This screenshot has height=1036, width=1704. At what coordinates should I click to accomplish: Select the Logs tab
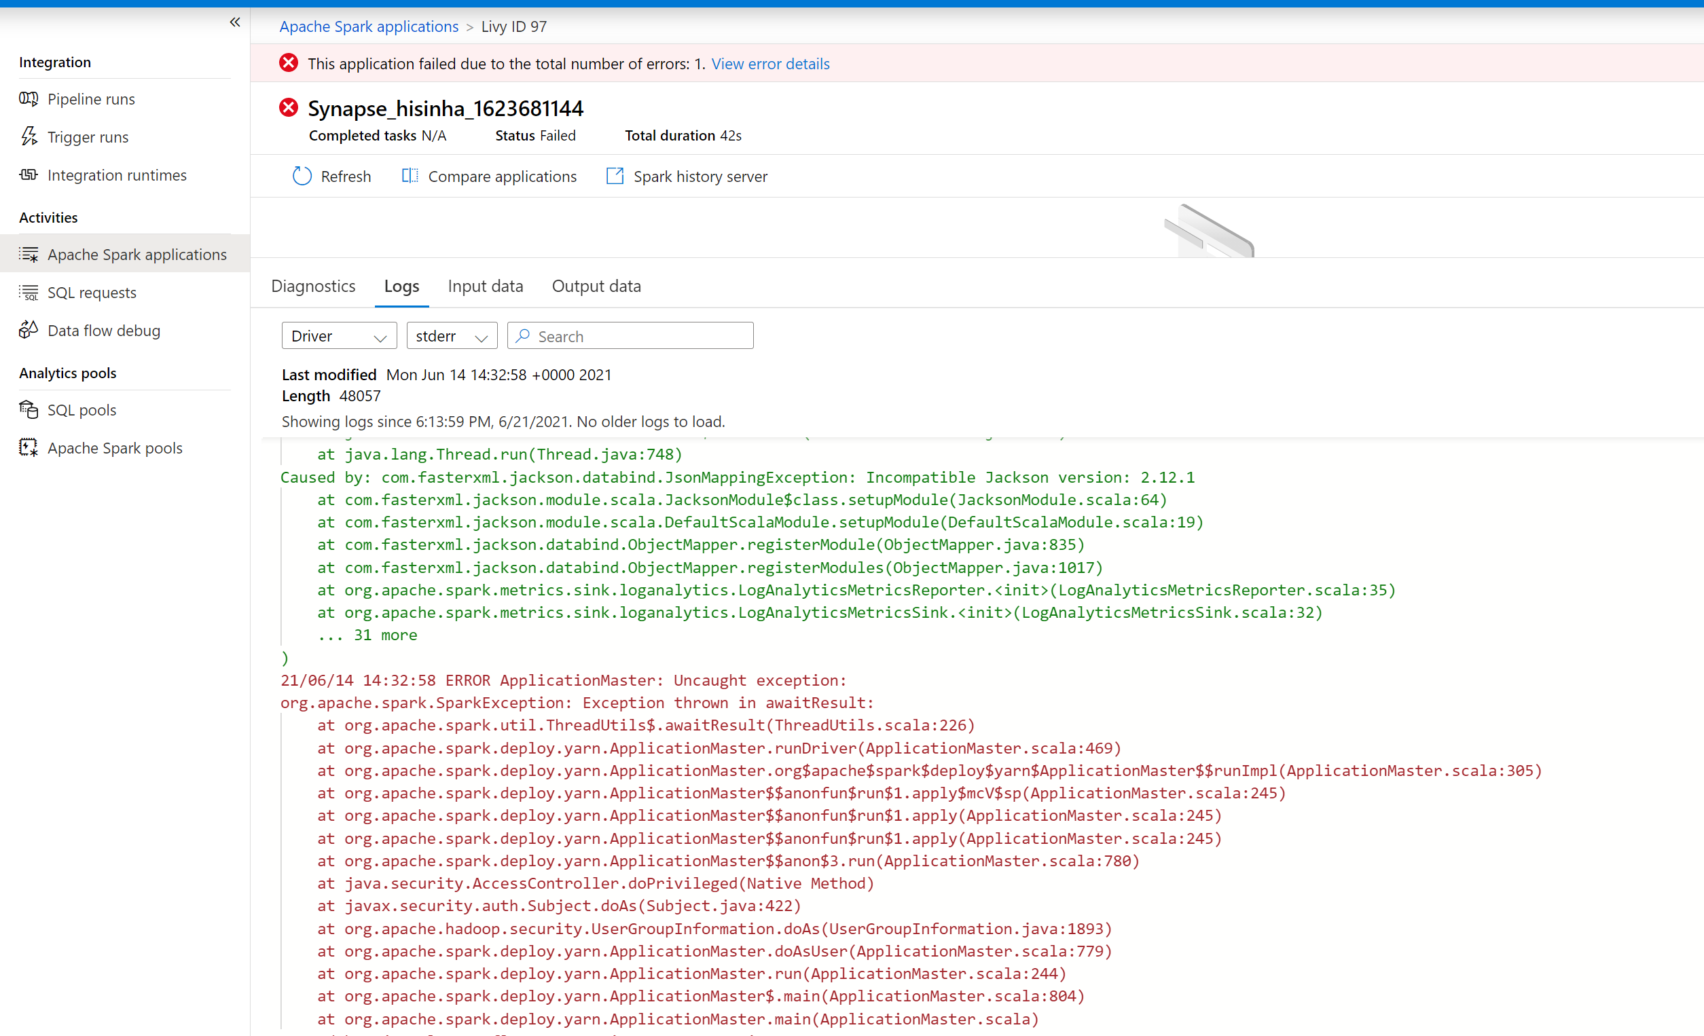[x=402, y=285]
